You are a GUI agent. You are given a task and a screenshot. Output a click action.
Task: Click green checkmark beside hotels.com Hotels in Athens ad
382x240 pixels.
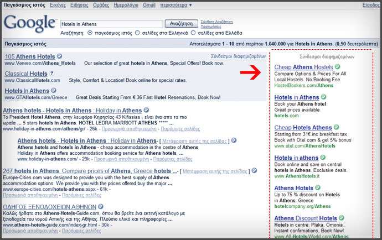point(323,97)
